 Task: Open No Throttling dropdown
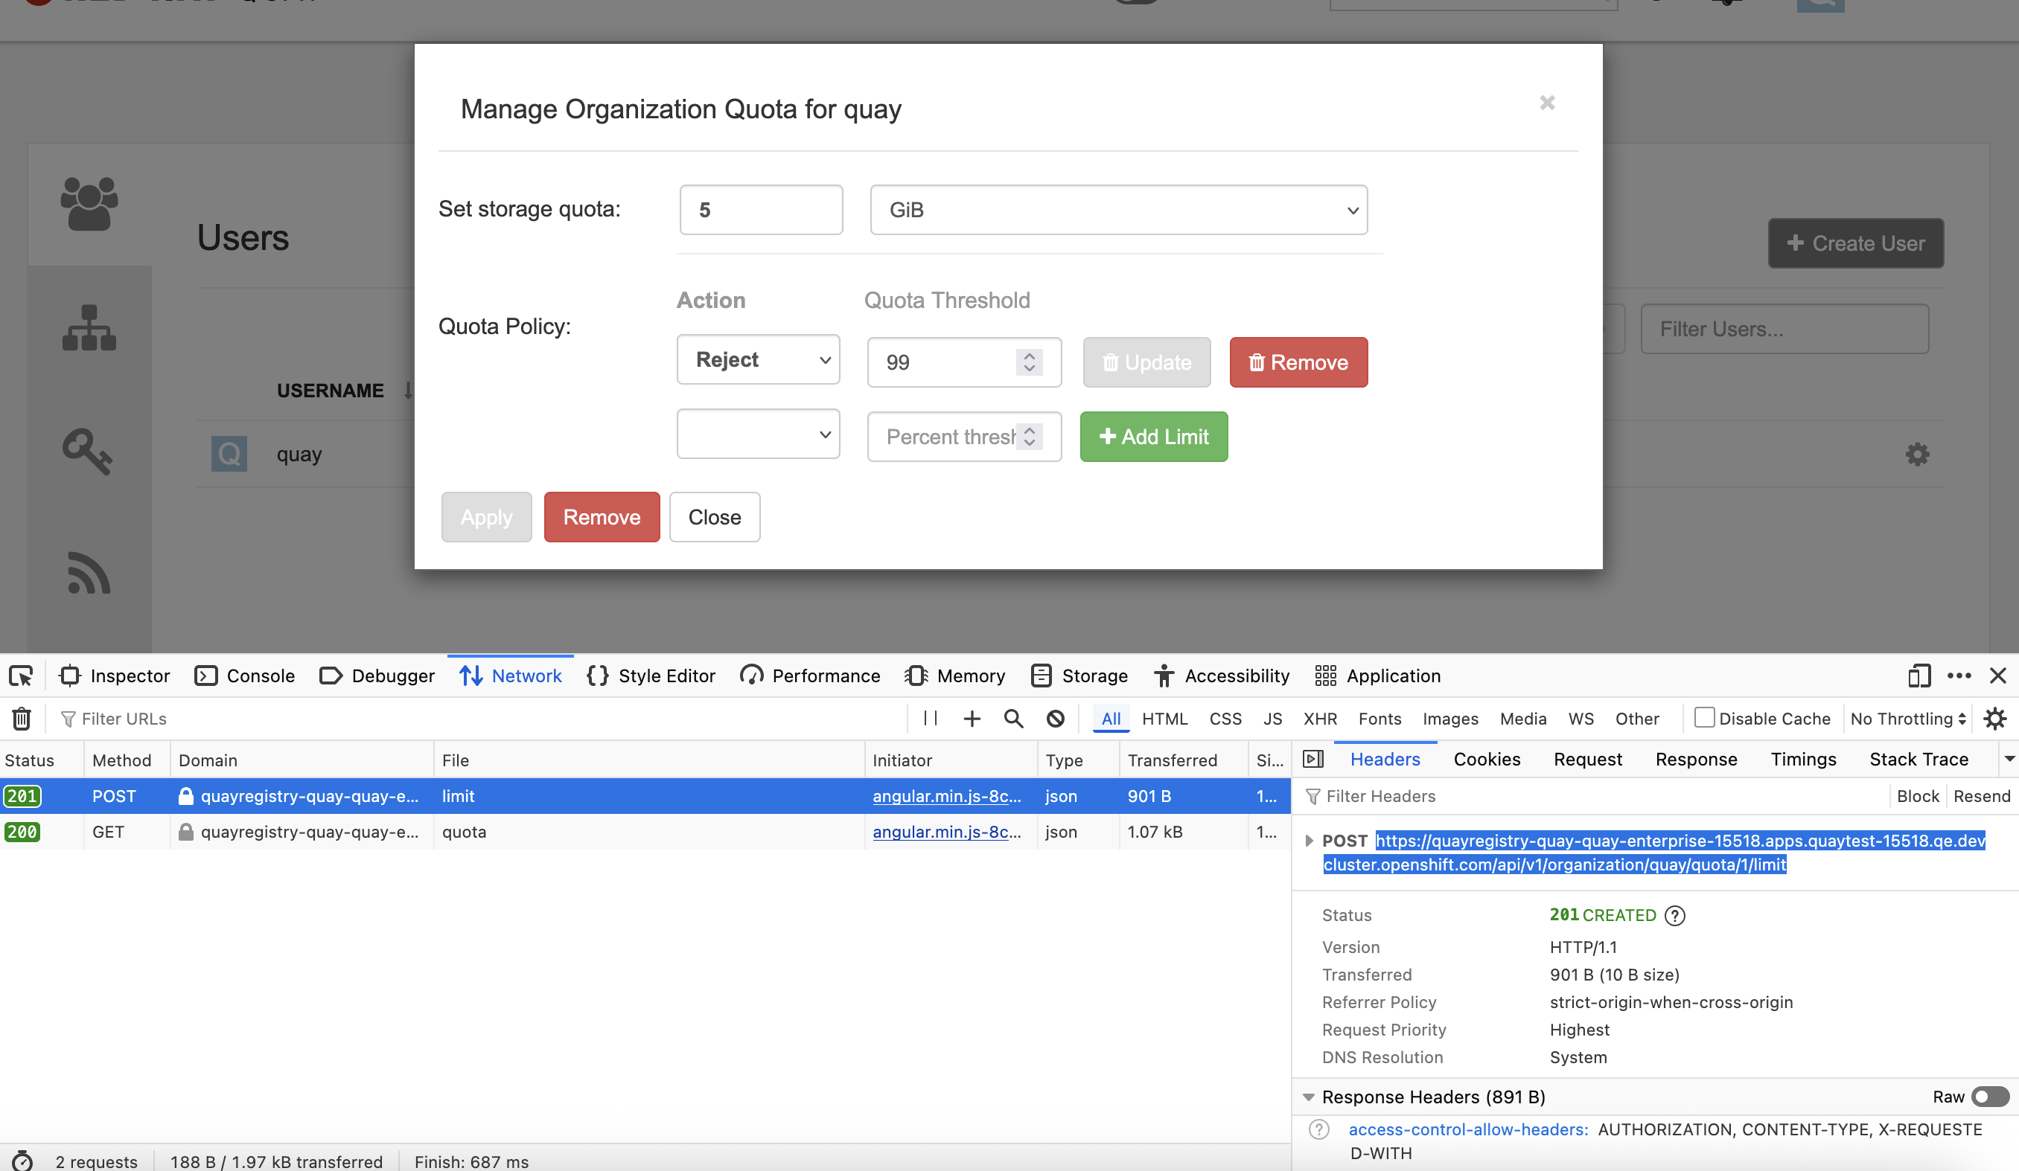point(1907,719)
